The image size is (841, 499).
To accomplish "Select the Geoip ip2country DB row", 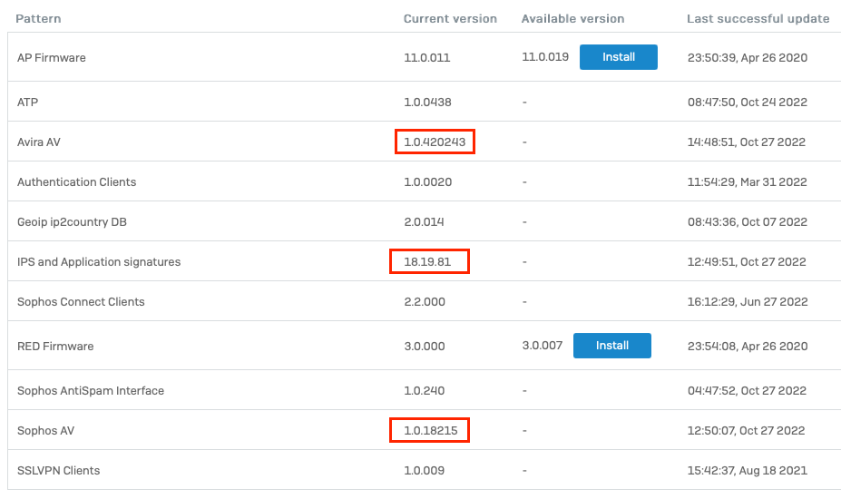I will 425,221.
